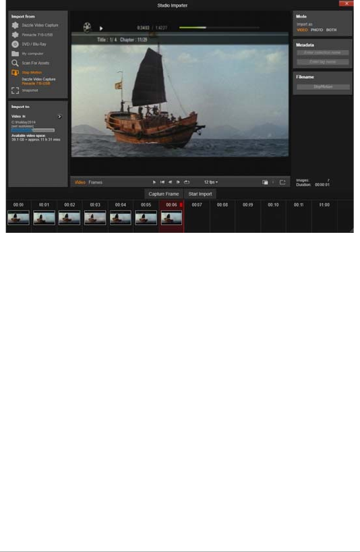Screen dimensions: 360x552
Task: Set import mode to BOTH
Action: [x=331, y=30]
